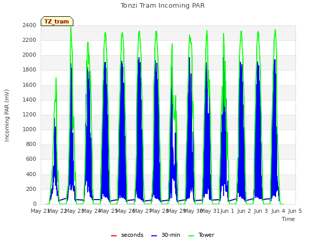Click the 'Jun 2' x-axis date label
The width and height of the screenshot is (326, 245).
(244, 211)
